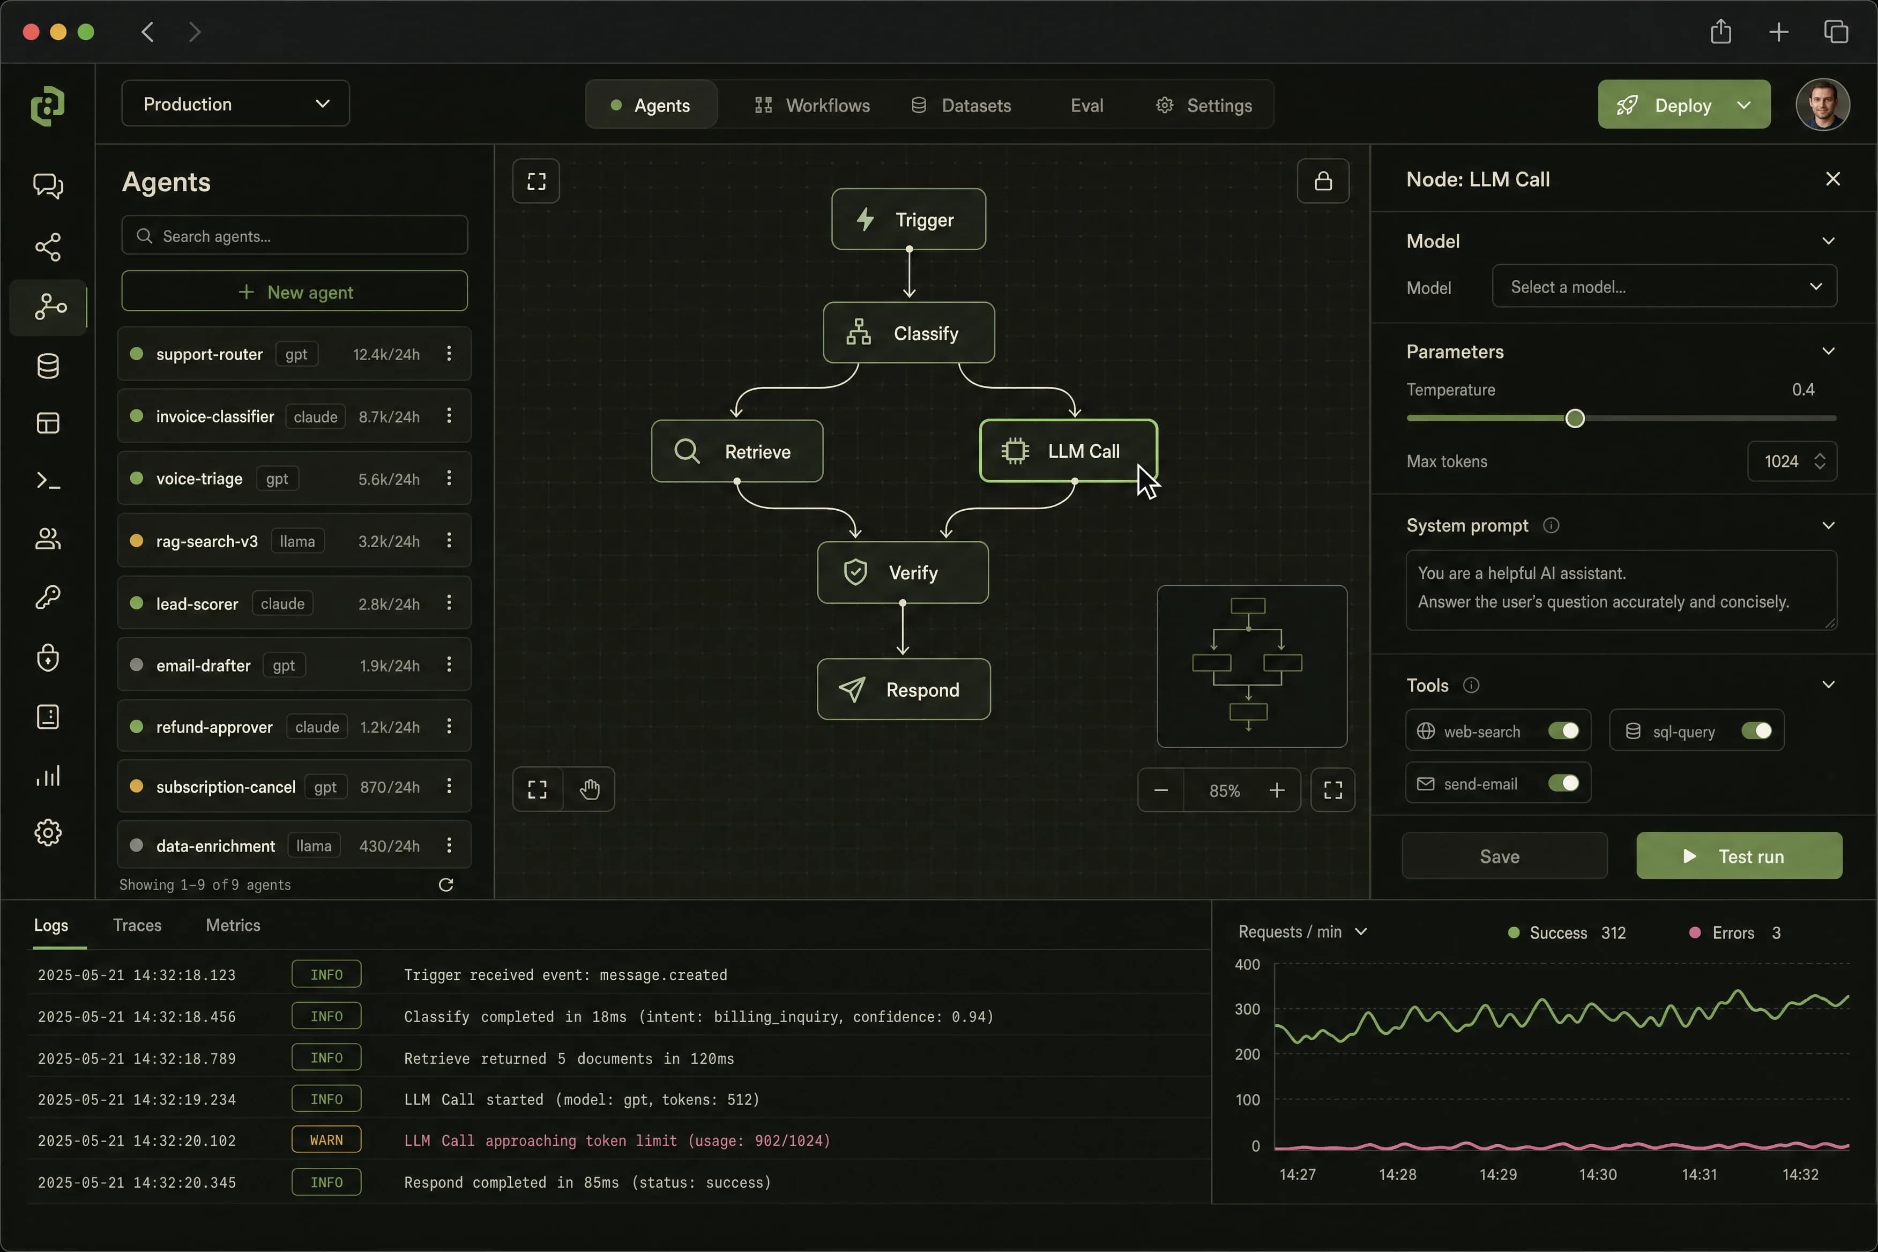Open the Select a model dropdown

(x=1664, y=287)
